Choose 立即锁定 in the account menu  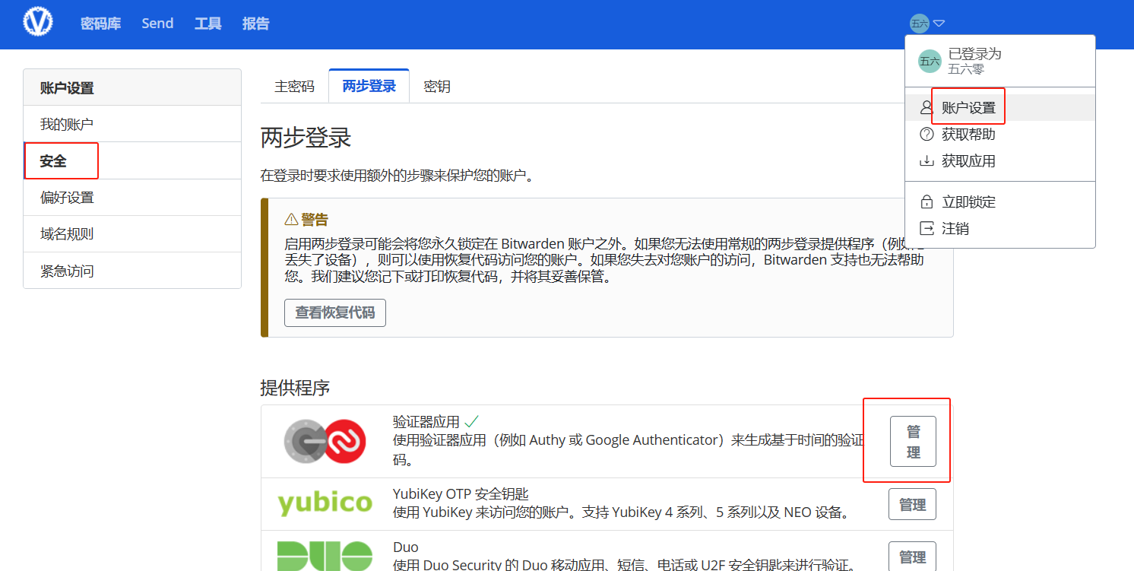[1000, 202]
